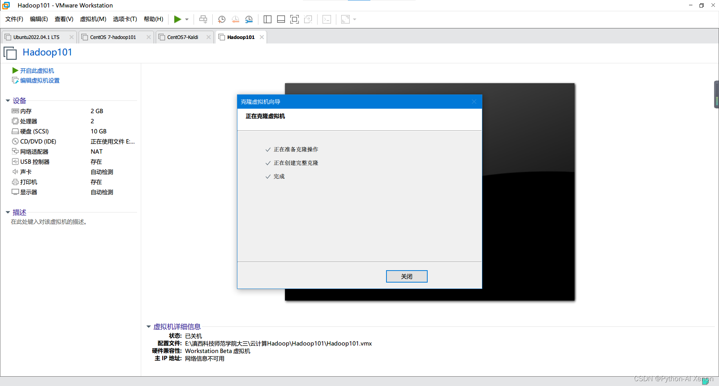Click 关闭 button in clone wizard
The width and height of the screenshot is (719, 386).
(407, 277)
